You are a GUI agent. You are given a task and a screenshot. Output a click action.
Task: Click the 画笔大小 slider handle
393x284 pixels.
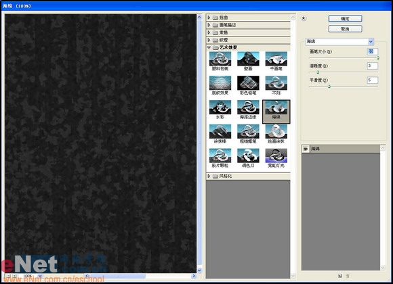[377, 58]
